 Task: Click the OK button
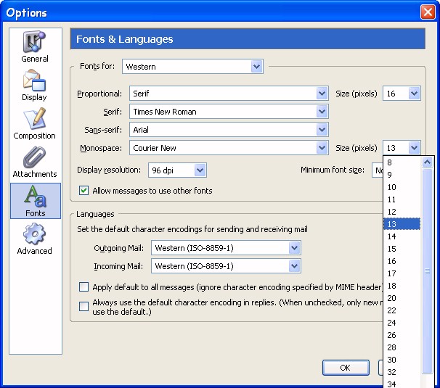click(346, 368)
